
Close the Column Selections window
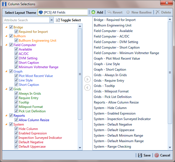pyautogui.click(x=166, y=3)
